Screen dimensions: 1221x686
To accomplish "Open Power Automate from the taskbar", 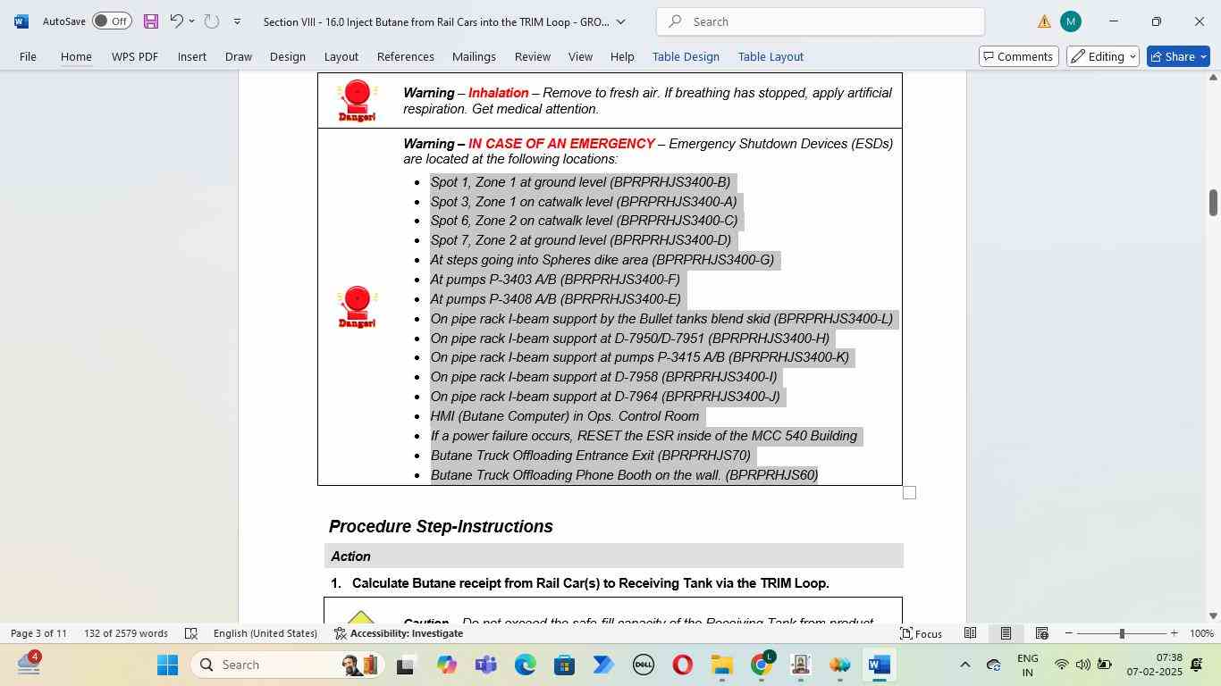I will 603,665.
